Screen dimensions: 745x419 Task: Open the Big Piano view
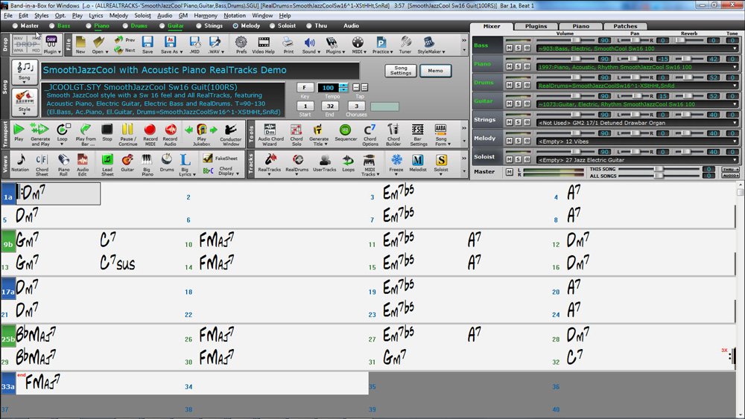tap(147, 164)
